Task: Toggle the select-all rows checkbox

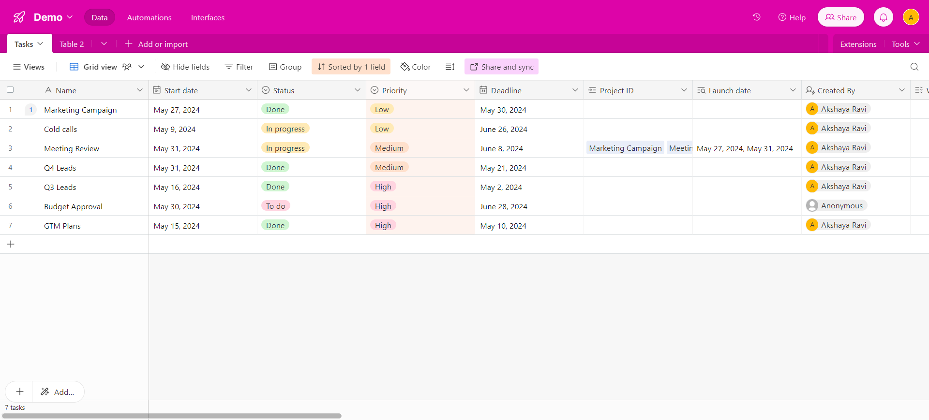Action: pos(10,90)
